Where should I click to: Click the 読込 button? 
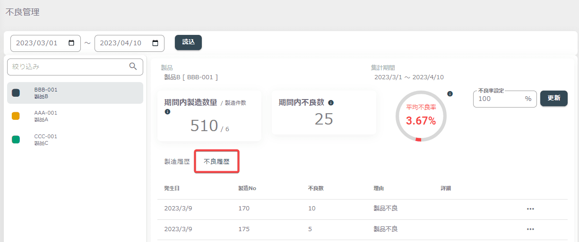[188, 42]
